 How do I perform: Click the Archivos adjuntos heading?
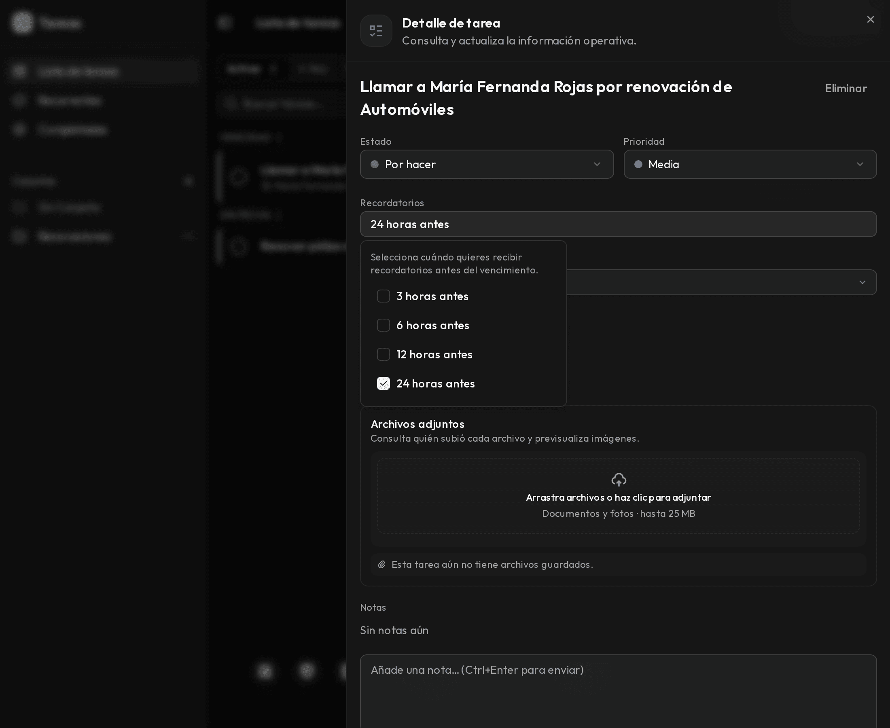coord(417,424)
